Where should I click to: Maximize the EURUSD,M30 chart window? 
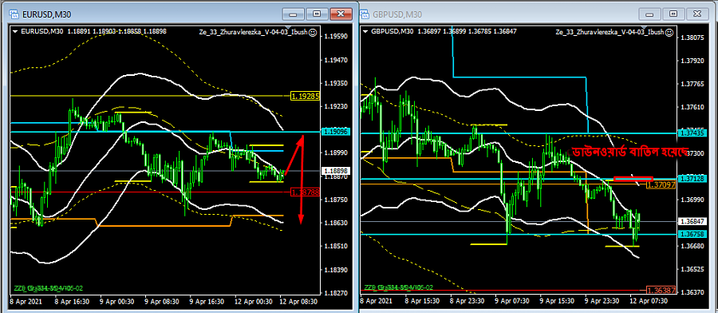[317, 14]
